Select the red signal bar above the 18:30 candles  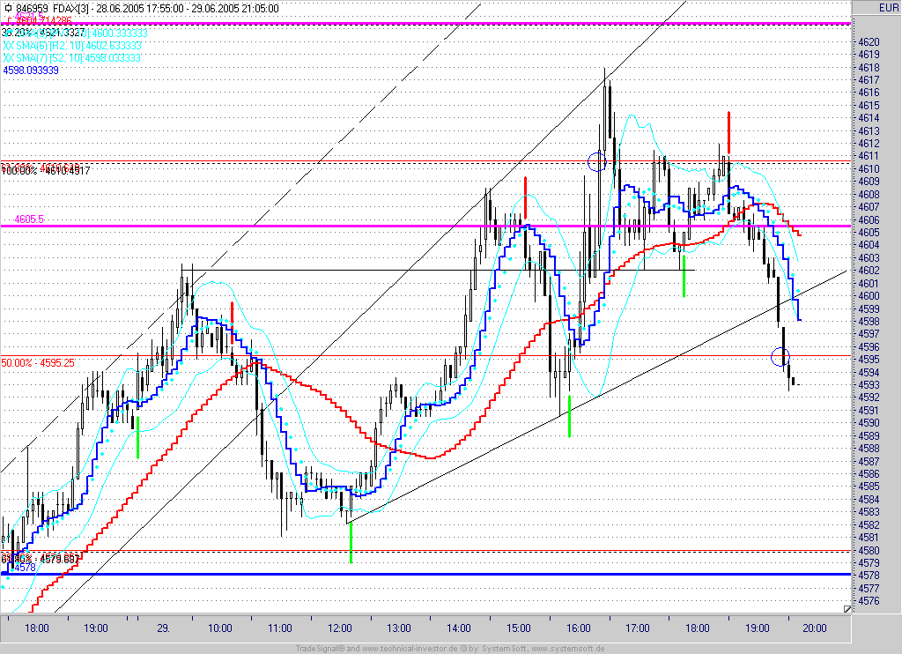click(728, 132)
